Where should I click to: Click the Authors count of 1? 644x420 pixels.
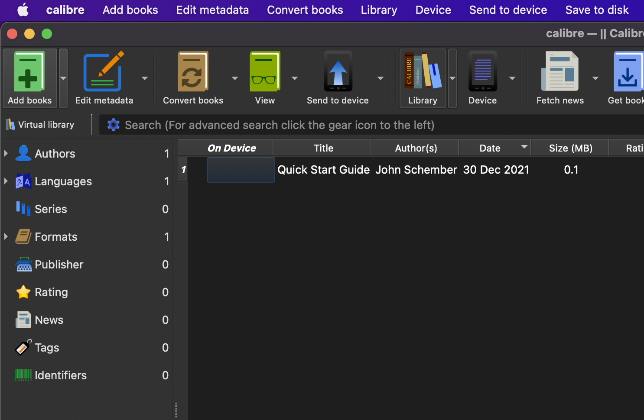pos(166,154)
